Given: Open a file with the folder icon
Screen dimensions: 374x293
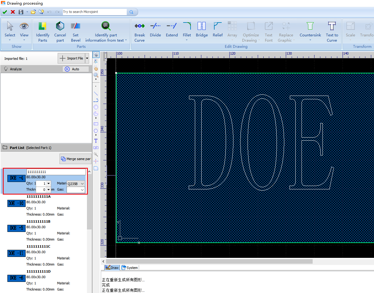Looking at the screenshot, I should pyautogui.click(x=33, y=12).
